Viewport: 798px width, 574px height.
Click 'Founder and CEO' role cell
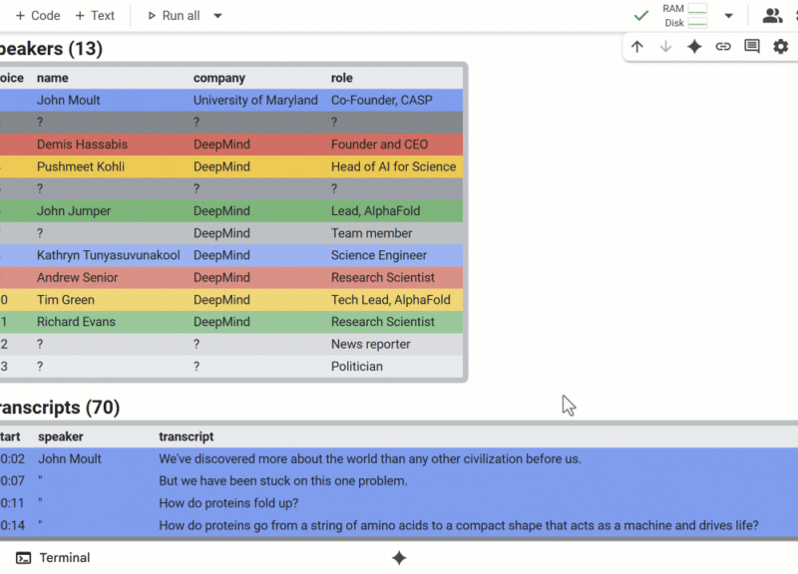380,144
